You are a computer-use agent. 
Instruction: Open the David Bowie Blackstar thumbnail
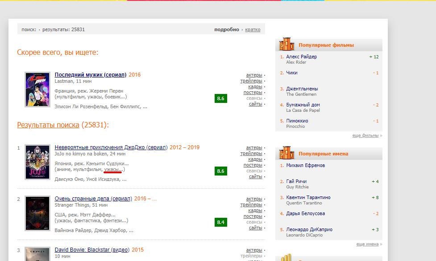(x=37, y=254)
